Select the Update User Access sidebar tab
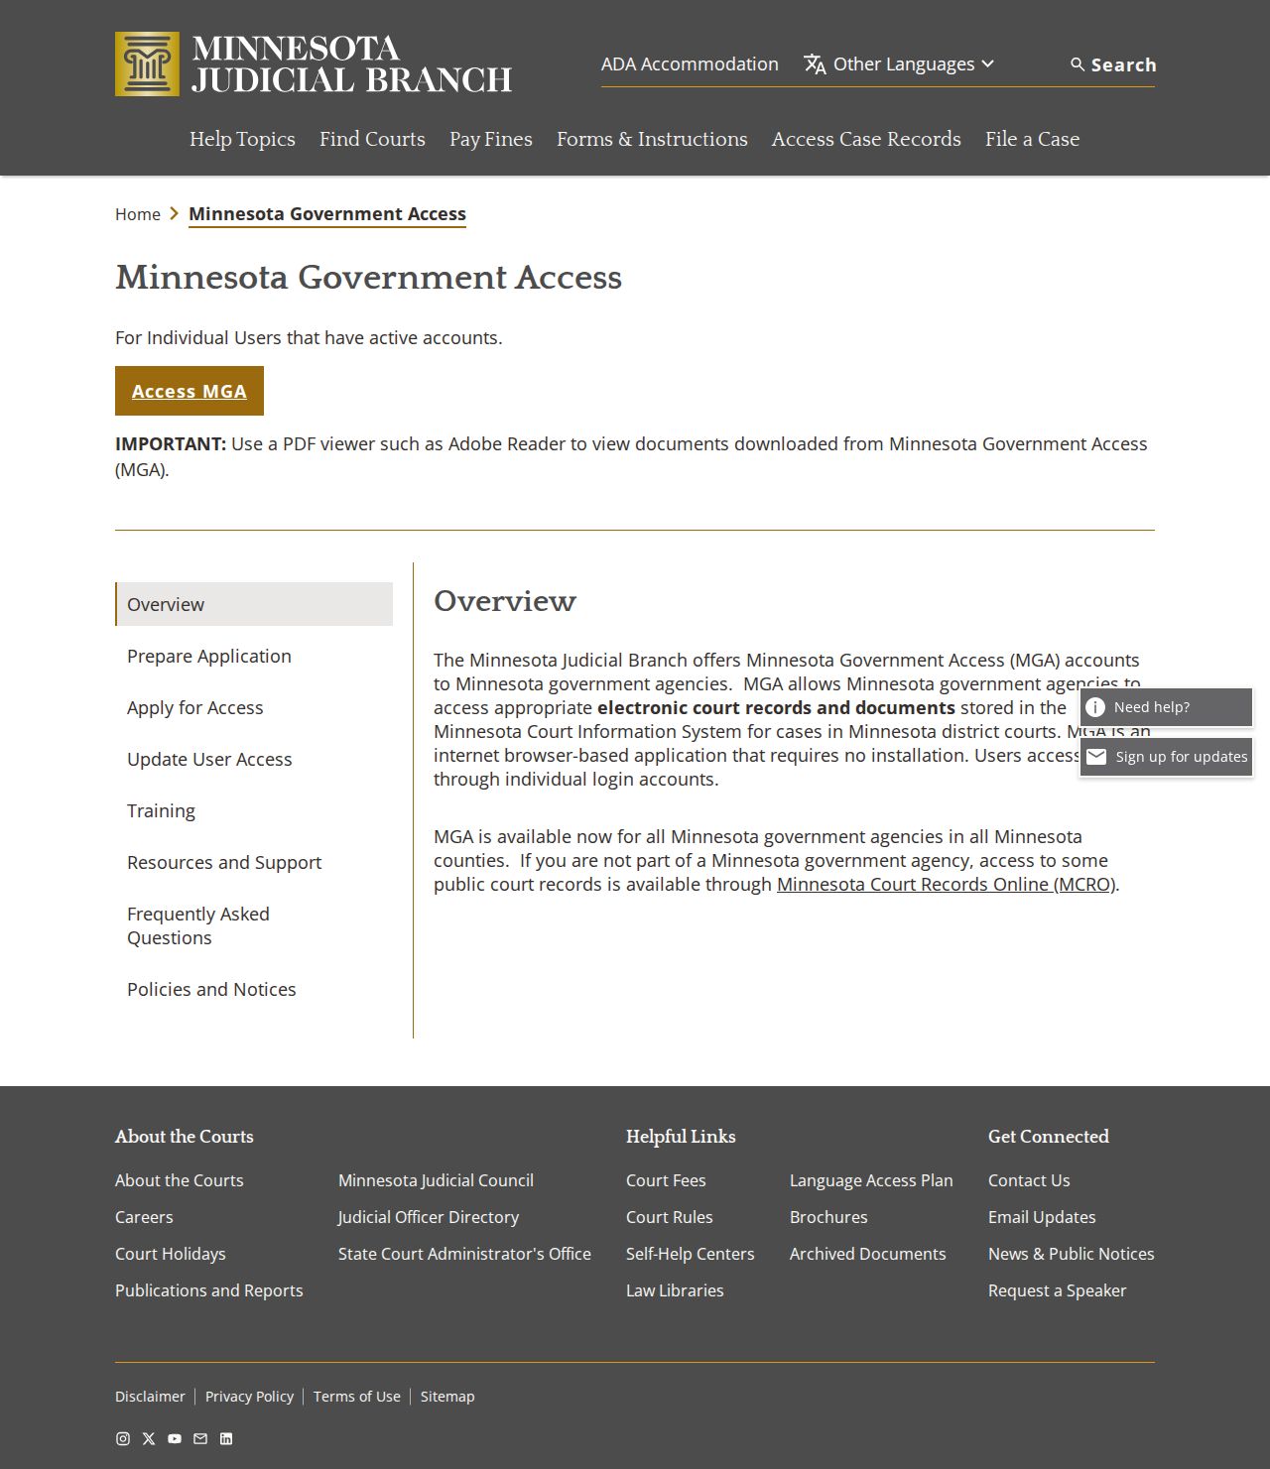The width and height of the screenshot is (1270, 1469). click(254, 759)
